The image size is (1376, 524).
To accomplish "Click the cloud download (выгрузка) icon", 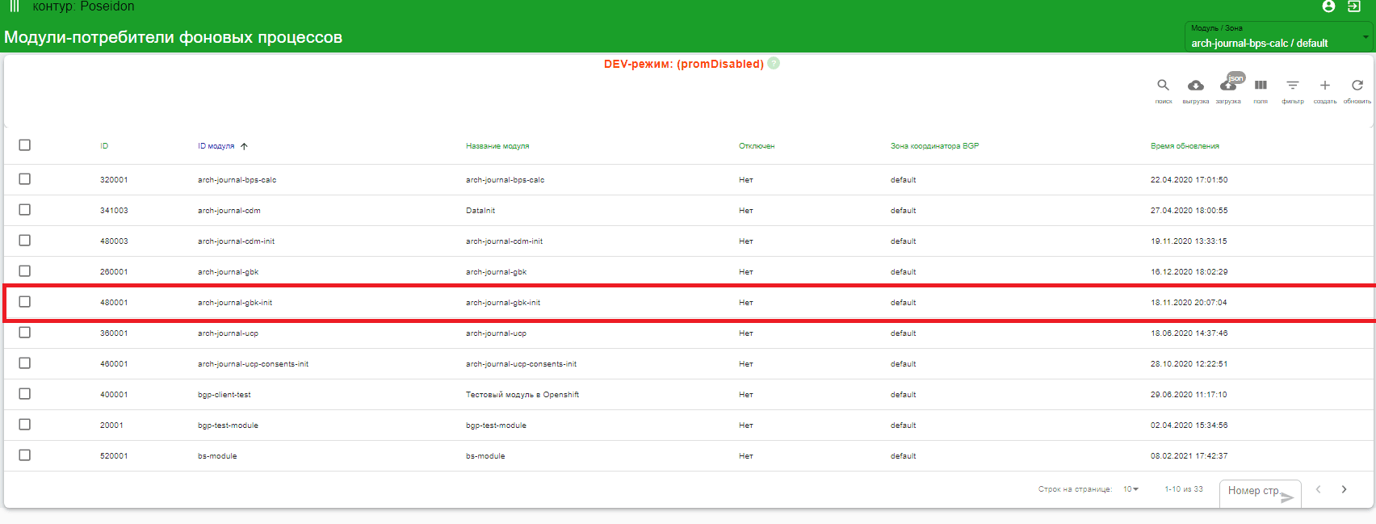I will (1195, 86).
